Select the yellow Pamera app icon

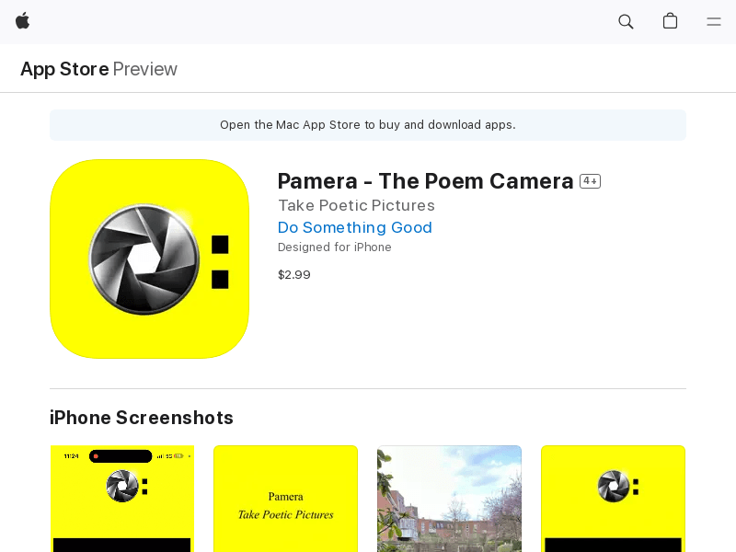point(149,259)
